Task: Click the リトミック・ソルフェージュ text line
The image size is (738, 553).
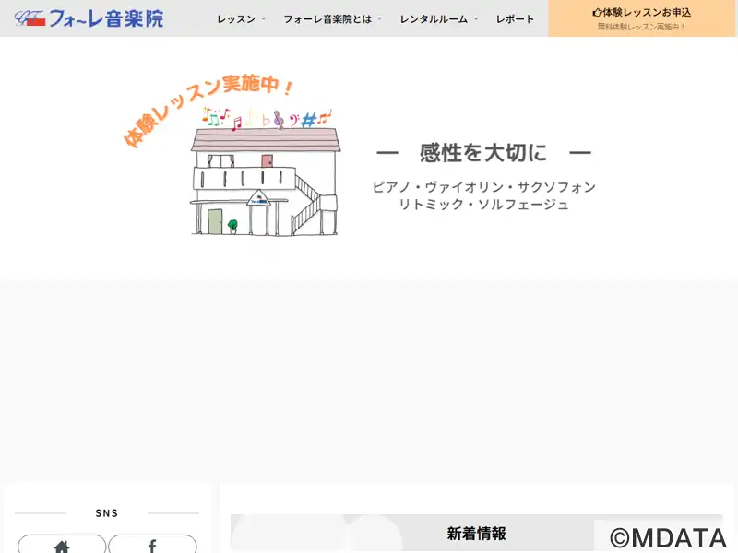Action: pyautogui.click(x=483, y=205)
